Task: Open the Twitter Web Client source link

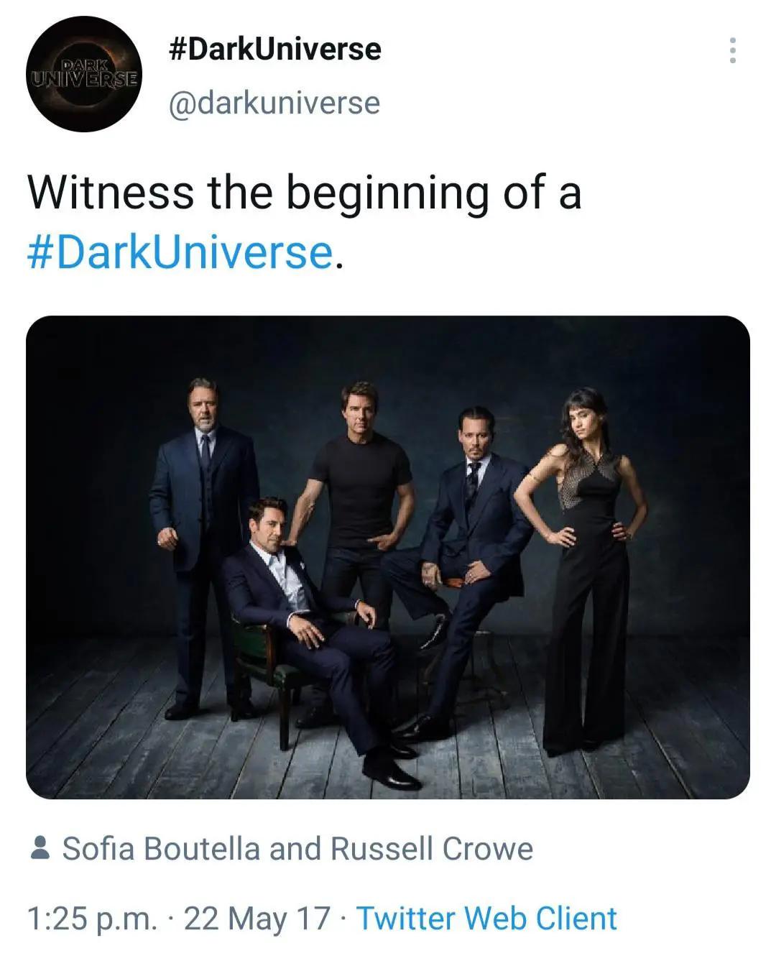Action: pos(486,918)
